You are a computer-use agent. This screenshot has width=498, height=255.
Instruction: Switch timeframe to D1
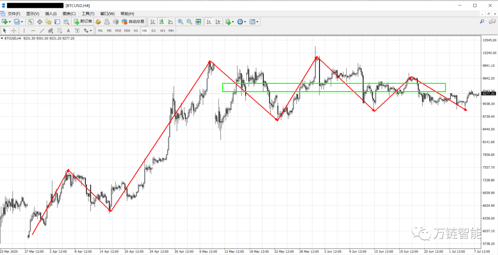154,30
